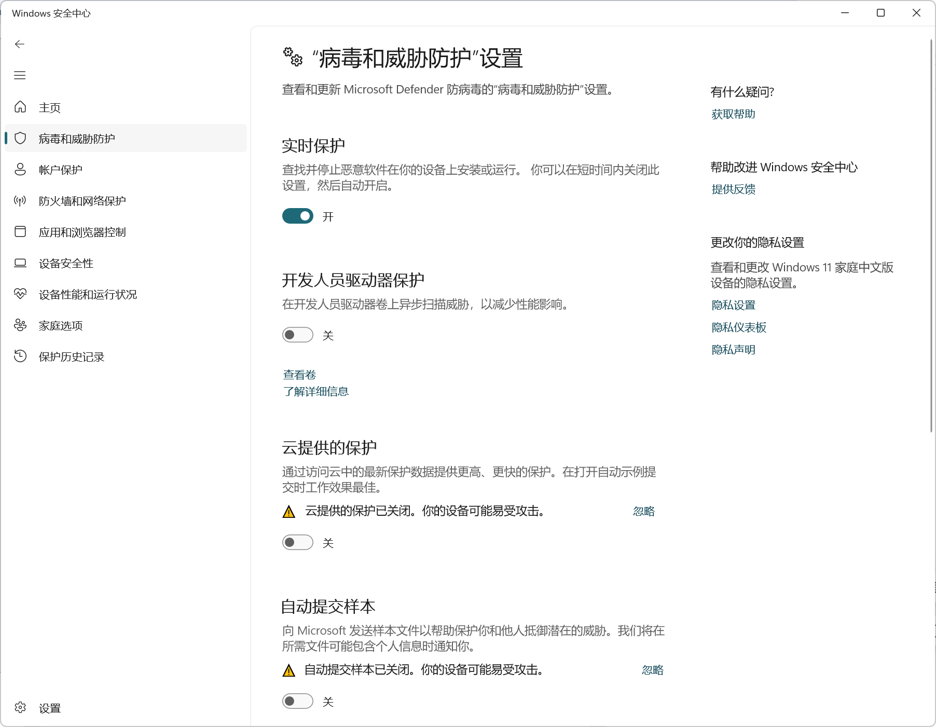This screenshot has height=727, width=936.
Task: Click the warning triangle for 云提供的保护已关闭
Action: click(x=289, y=512)
